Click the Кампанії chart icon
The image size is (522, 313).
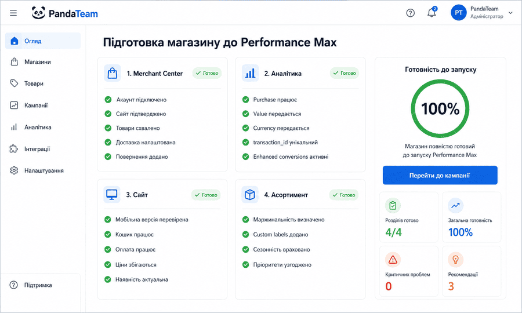point(14,105)
